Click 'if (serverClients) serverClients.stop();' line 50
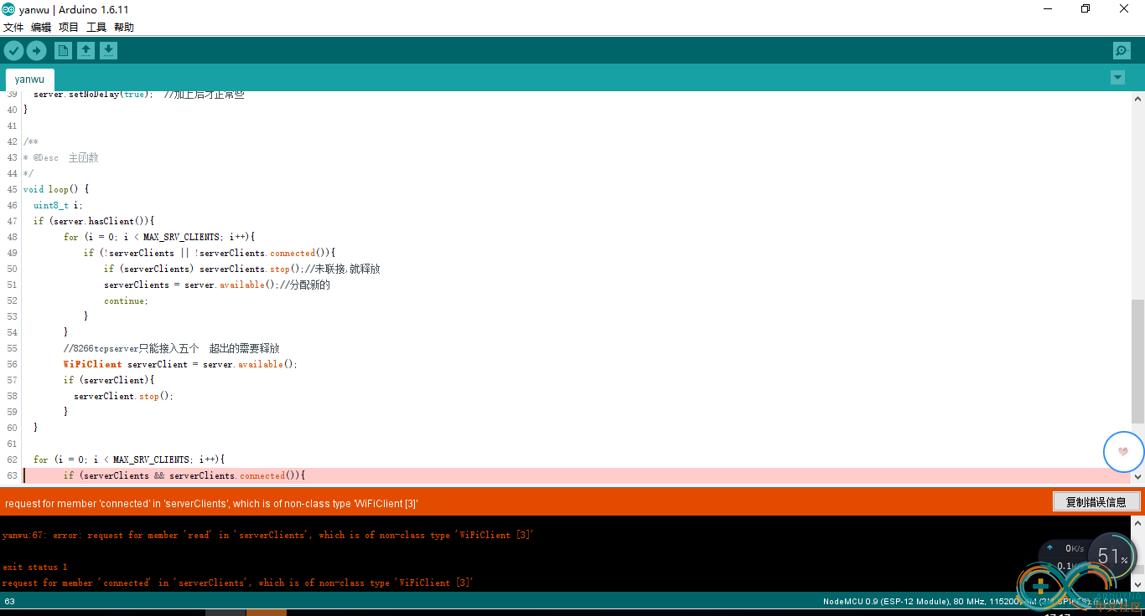1145x616 pixels. tap(242, 269)
